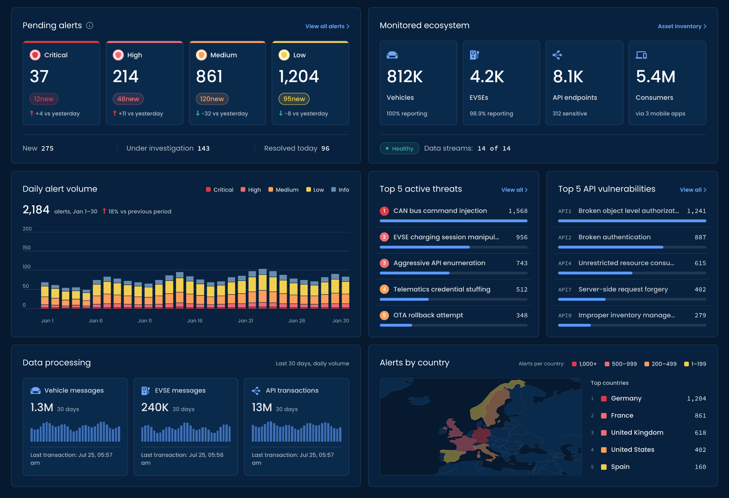This screenshot has width=729, height=498.
Task: Click the devices icon above 5.4M Consumers
Action: click(x=641, y=55)
